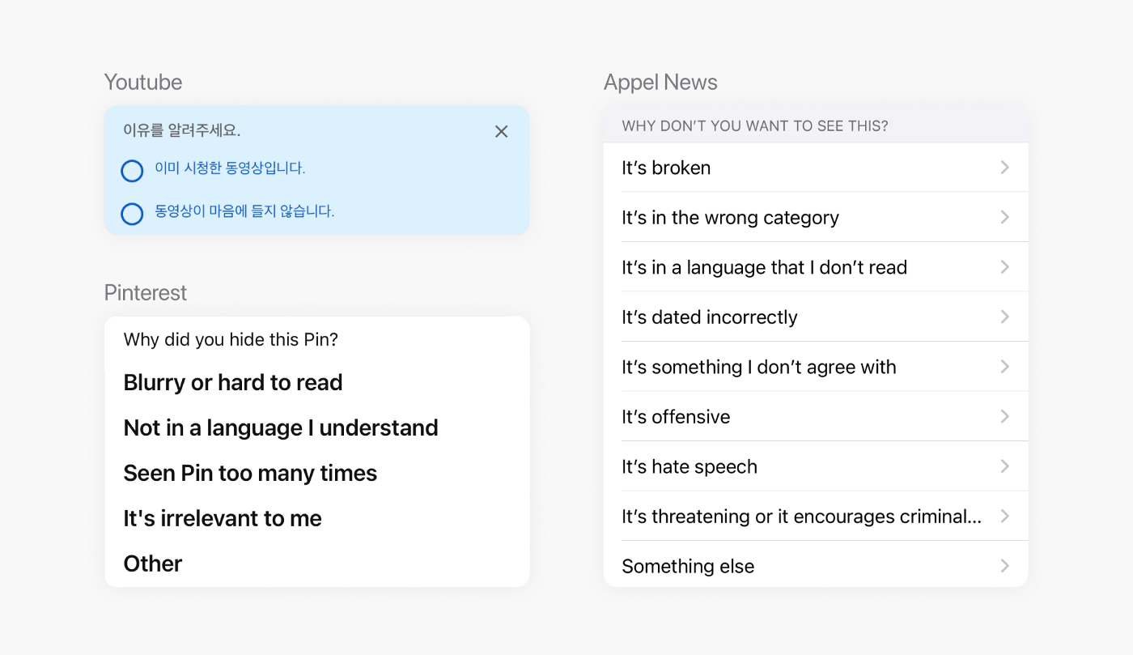Click the chevron next to It's offensive
Image resolution: width=1133 pixels, height=655 pixels.
pos(1004,416)
